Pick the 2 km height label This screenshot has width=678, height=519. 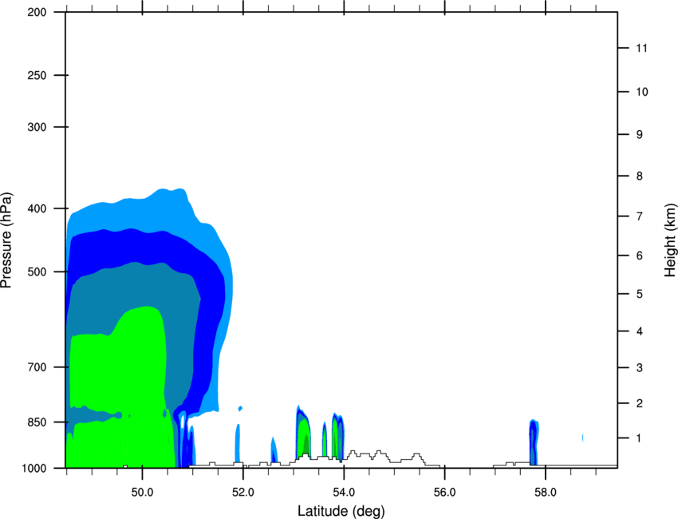pos(640,403)
